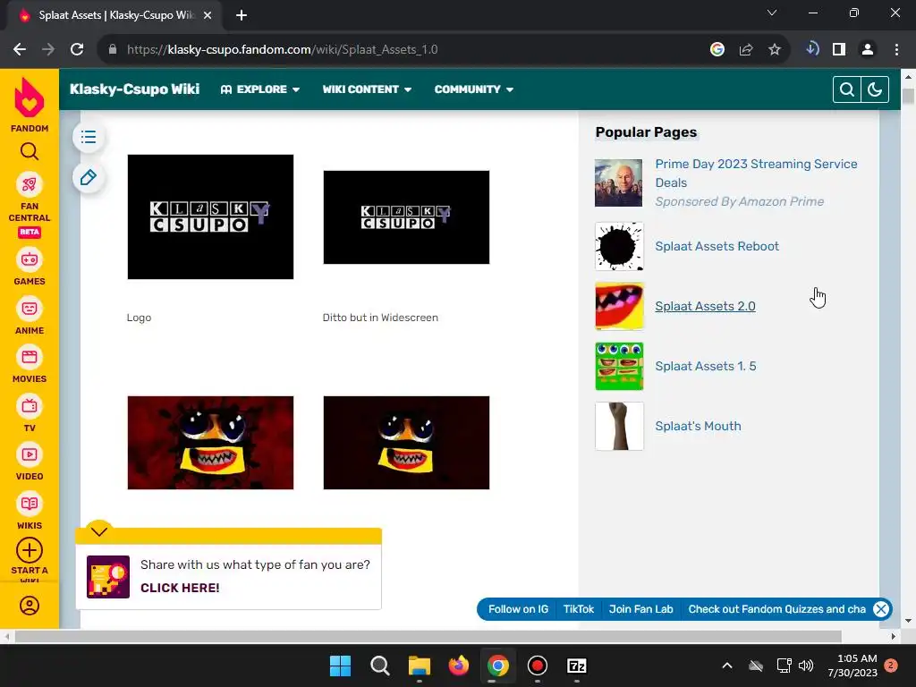Click the wiki header search icon
Image resolution: width=916 pixels, height=687 pixels.
click(x=846, y=89)
